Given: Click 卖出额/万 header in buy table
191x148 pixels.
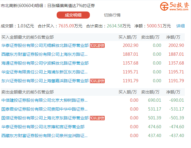Looking at the screenshot, I should tap(150, 37).
